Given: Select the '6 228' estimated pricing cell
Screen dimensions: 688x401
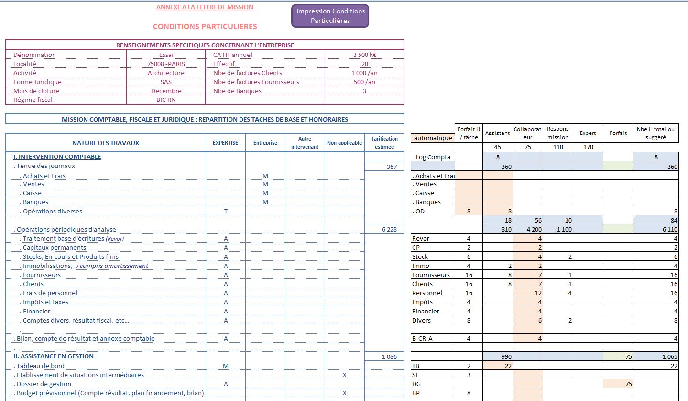Looking at the screenshot, I should point(384,230).
